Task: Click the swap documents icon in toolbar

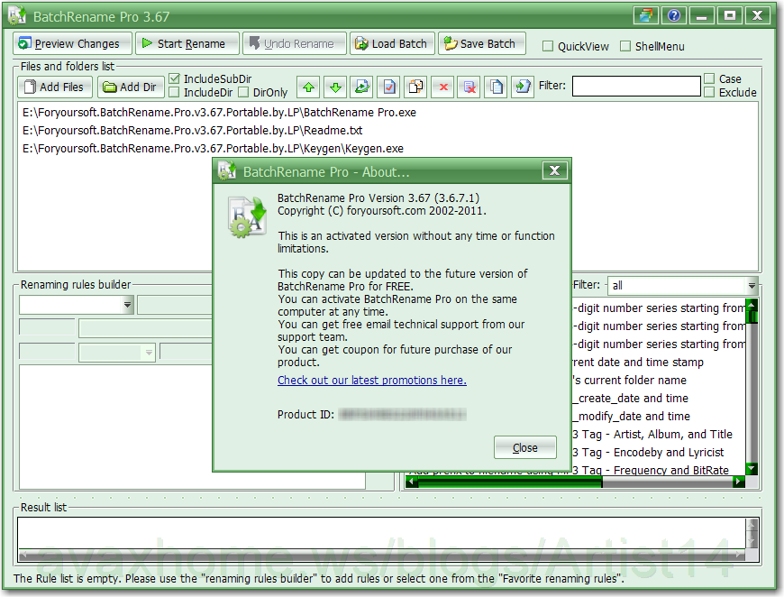Action: pos(415,87)
